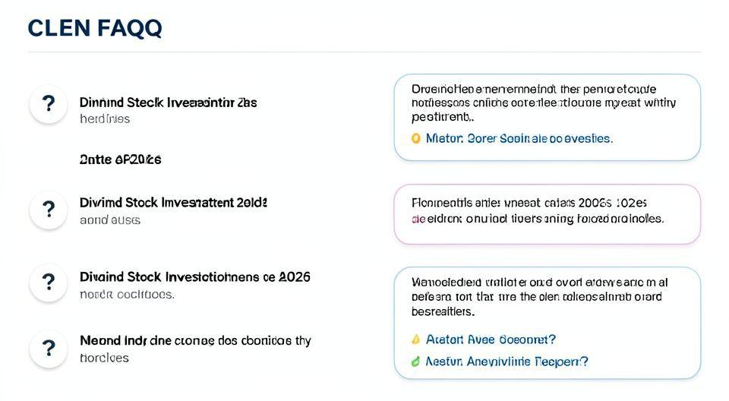This screenshot has height=401, width=729.
Task: Click the yellow circle icon before 'Mieton' link
Action: click(415, 138)
